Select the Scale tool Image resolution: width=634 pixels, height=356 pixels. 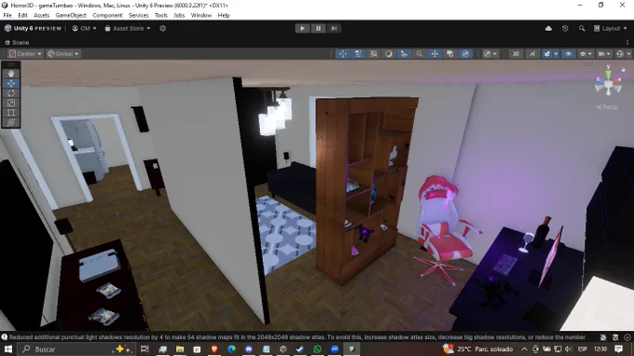tap(11, 103)
